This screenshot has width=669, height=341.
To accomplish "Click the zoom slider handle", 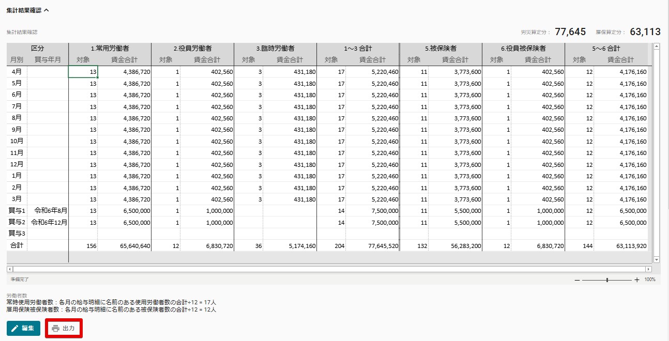I will point(607,280).
